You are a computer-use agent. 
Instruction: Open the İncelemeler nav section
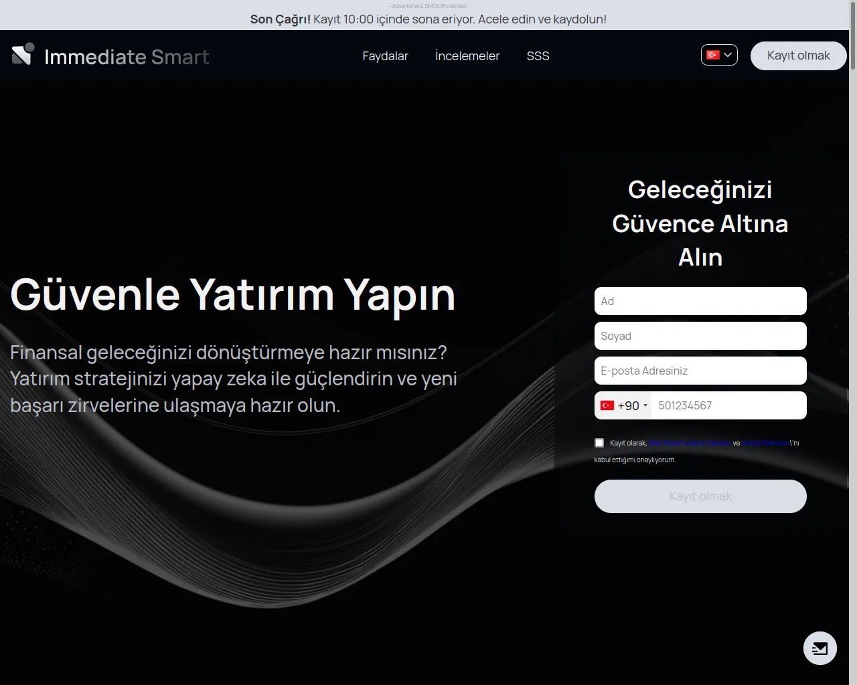tap(467, 56)
